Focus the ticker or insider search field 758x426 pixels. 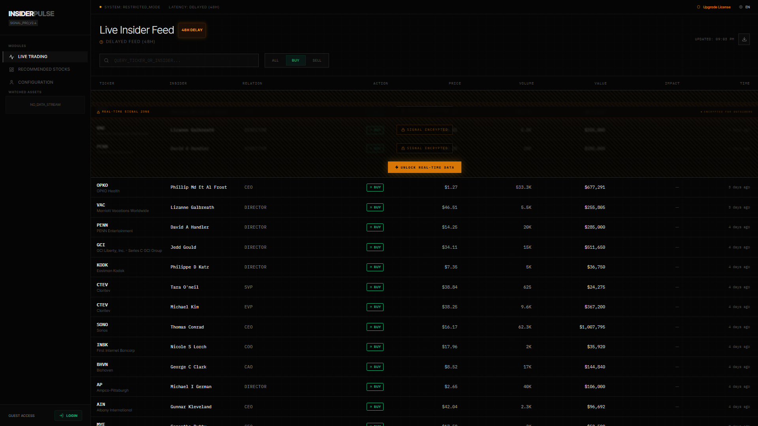click(179, 60)
